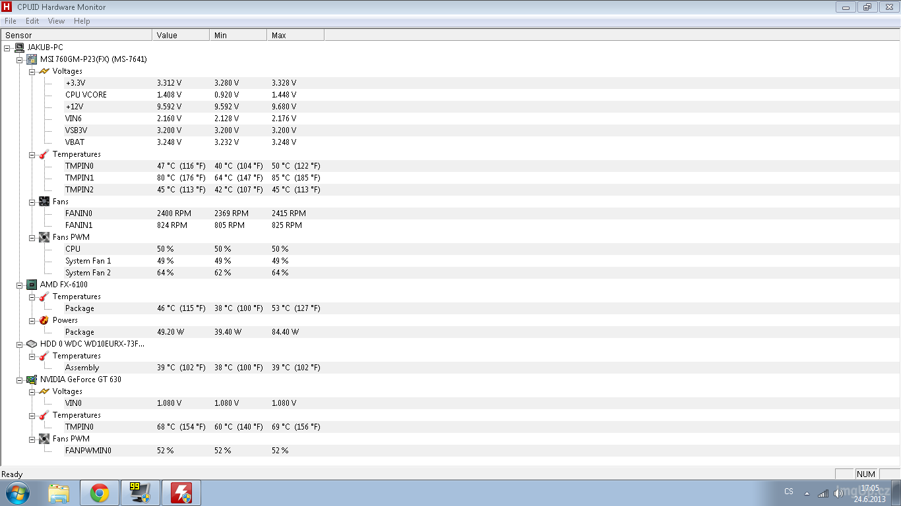Launch Google Chrome from the taskbar
The image size is (901, 506).
(100, 493)
